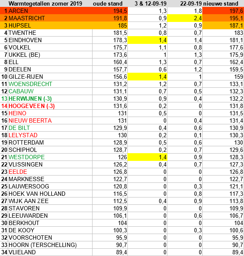Select the ARCEN station name cell
244x256 pixels.
(50, 11)
